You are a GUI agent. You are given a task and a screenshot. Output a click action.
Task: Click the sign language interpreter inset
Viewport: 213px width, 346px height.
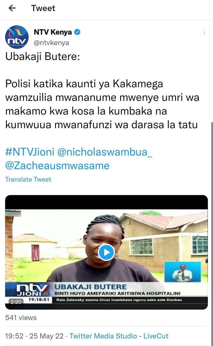(183, 272)
